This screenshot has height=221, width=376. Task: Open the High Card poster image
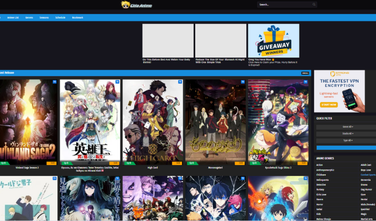(153, 123)
